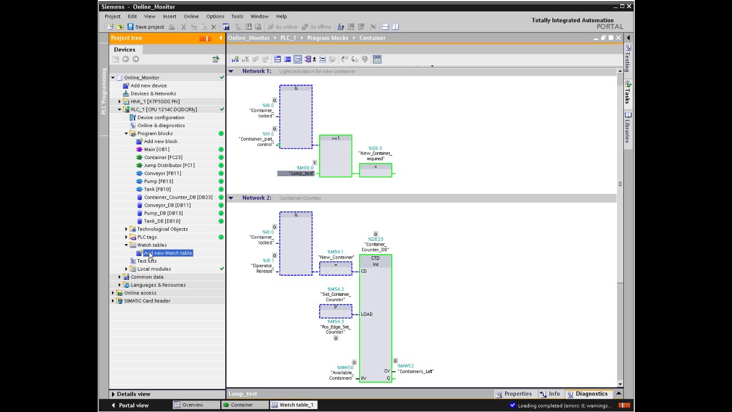
Task: Click the Go back arrow in project tree toolbar
Action: [x=126, y=59]
